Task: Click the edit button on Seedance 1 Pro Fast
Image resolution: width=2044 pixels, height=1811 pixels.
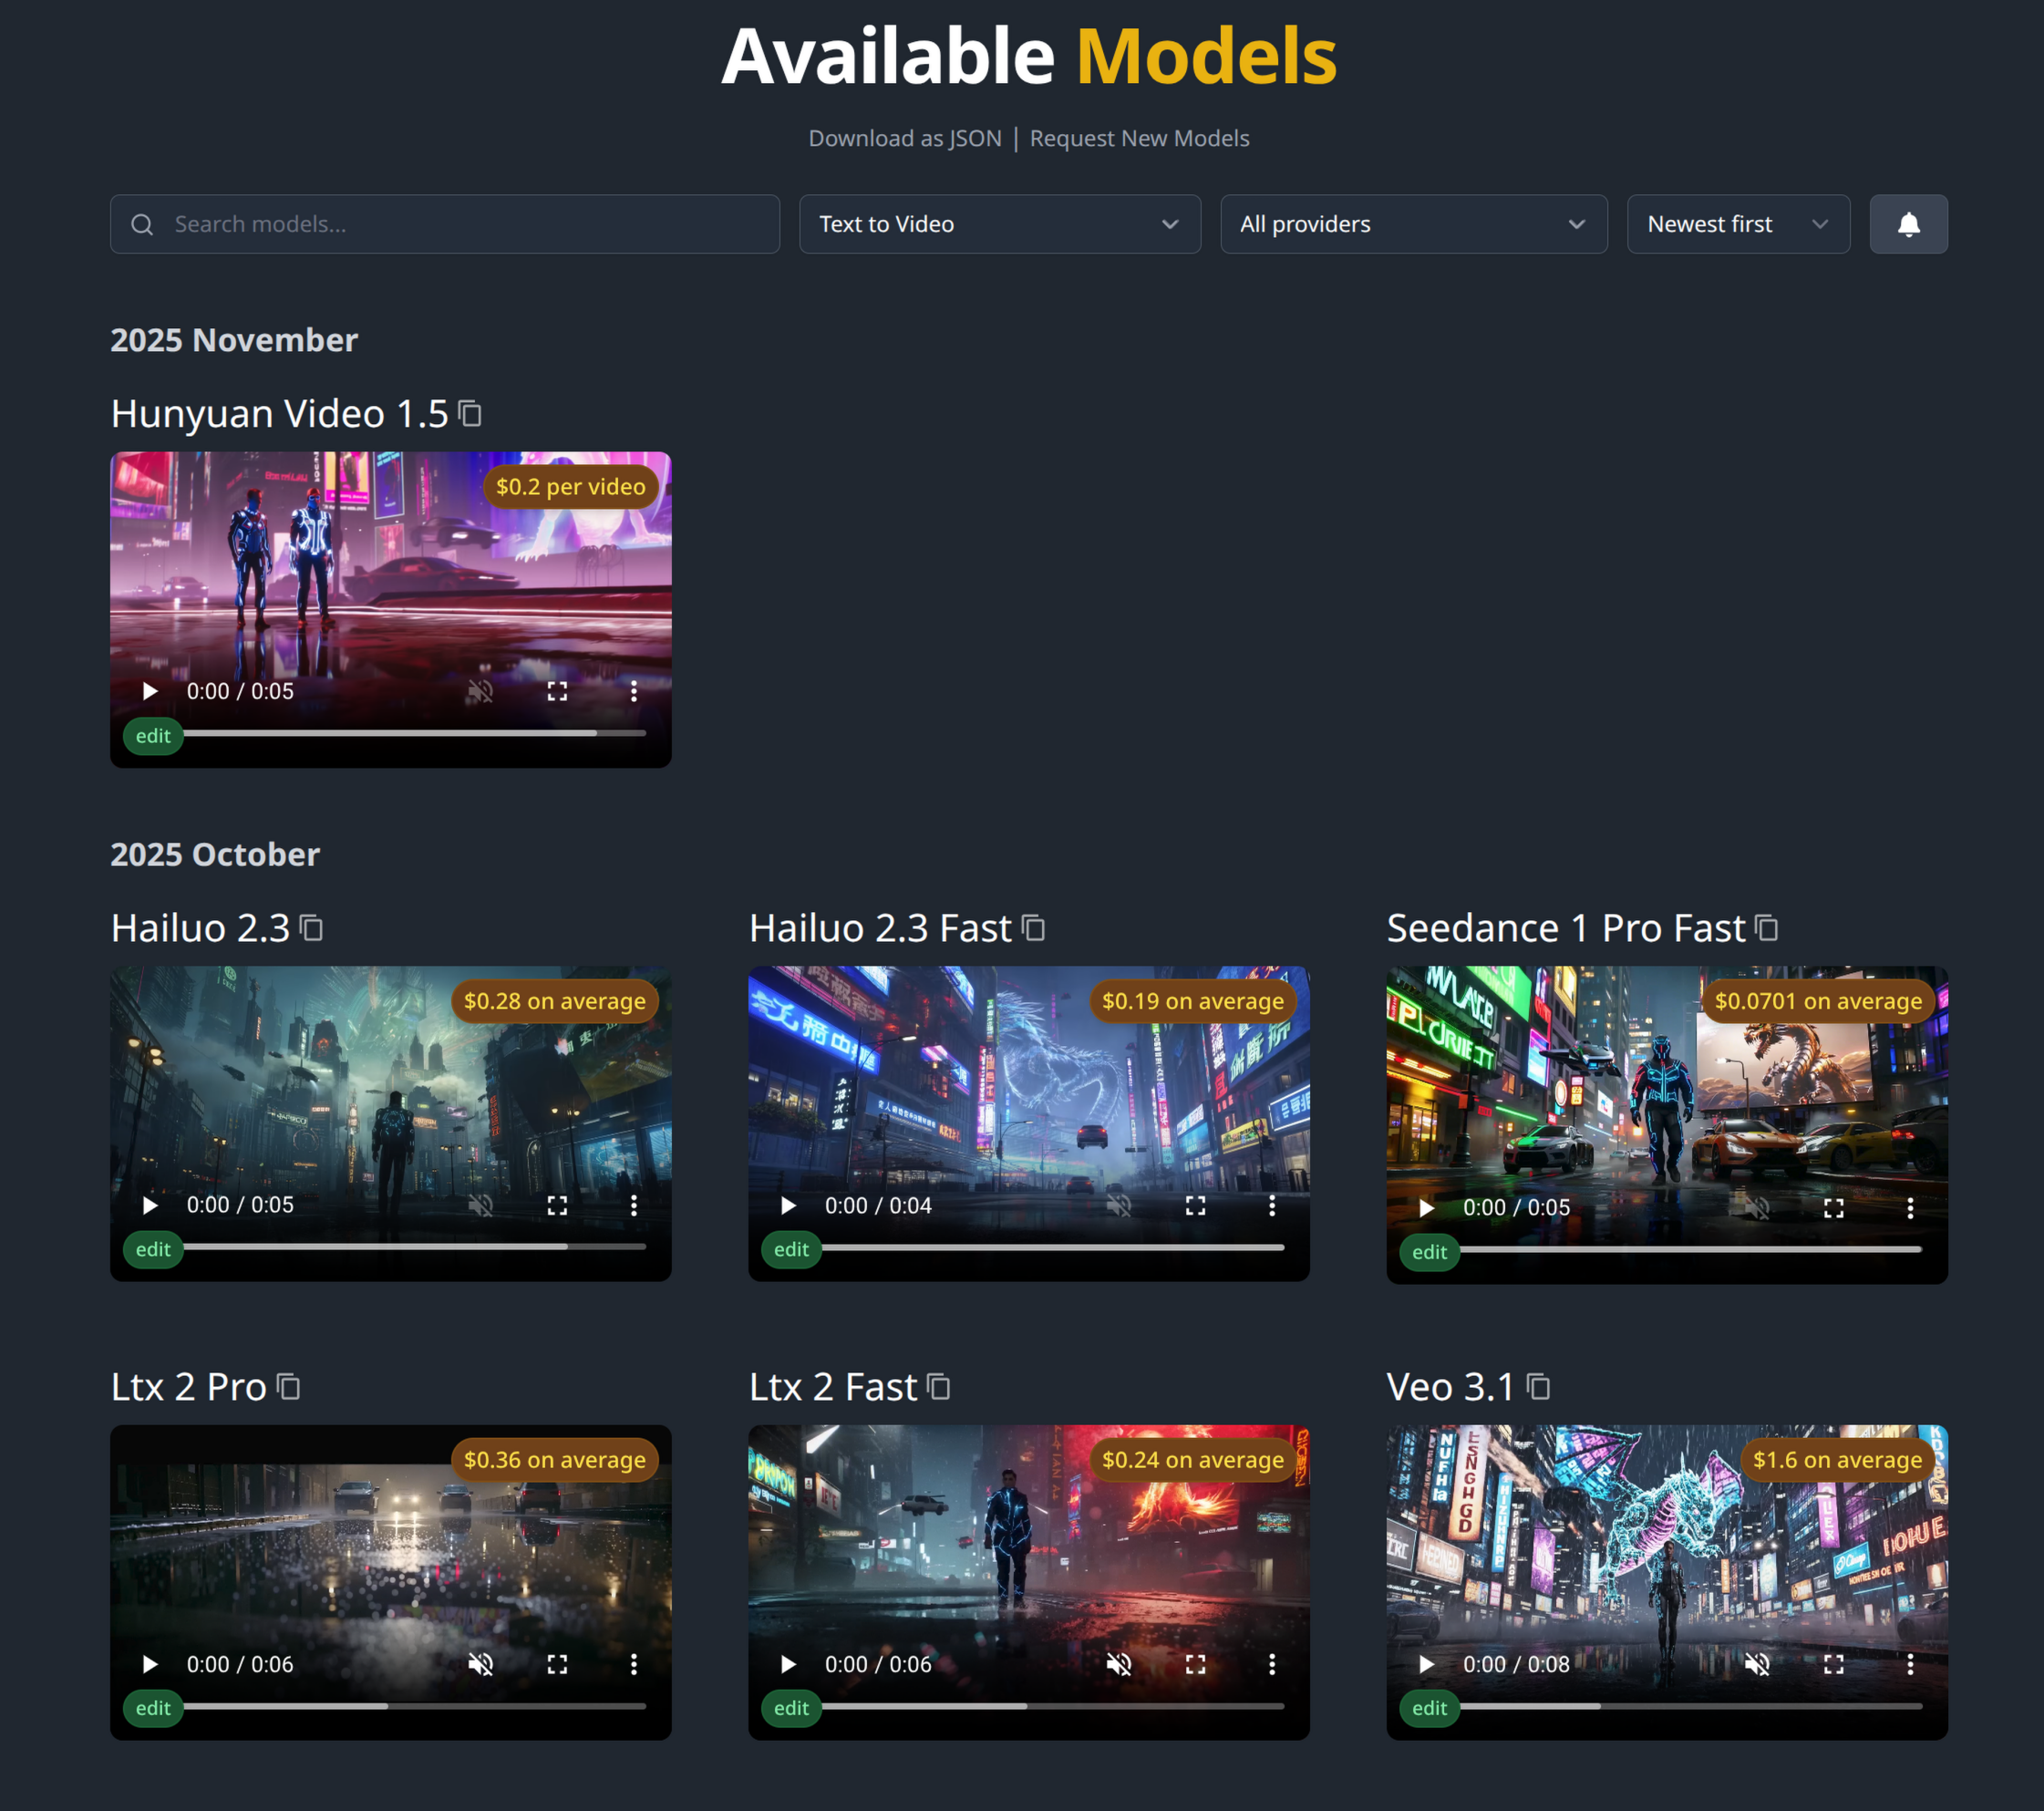Action: (x=1429, y=1251)
